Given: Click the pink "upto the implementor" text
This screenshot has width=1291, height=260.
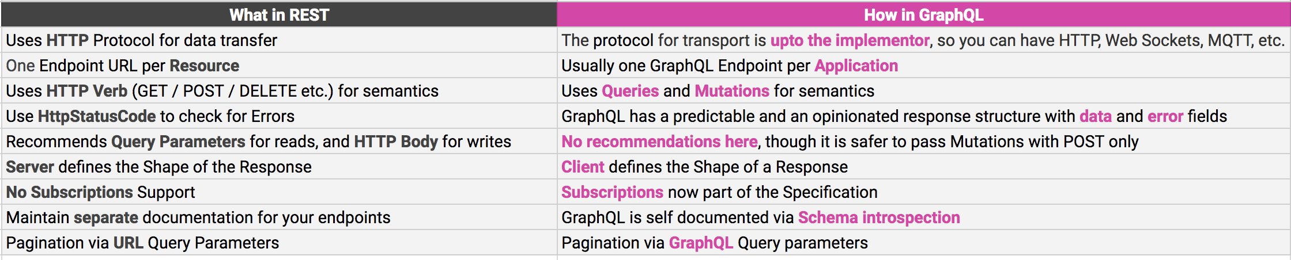Looking at the screenshot, I should tap(850, 40).
